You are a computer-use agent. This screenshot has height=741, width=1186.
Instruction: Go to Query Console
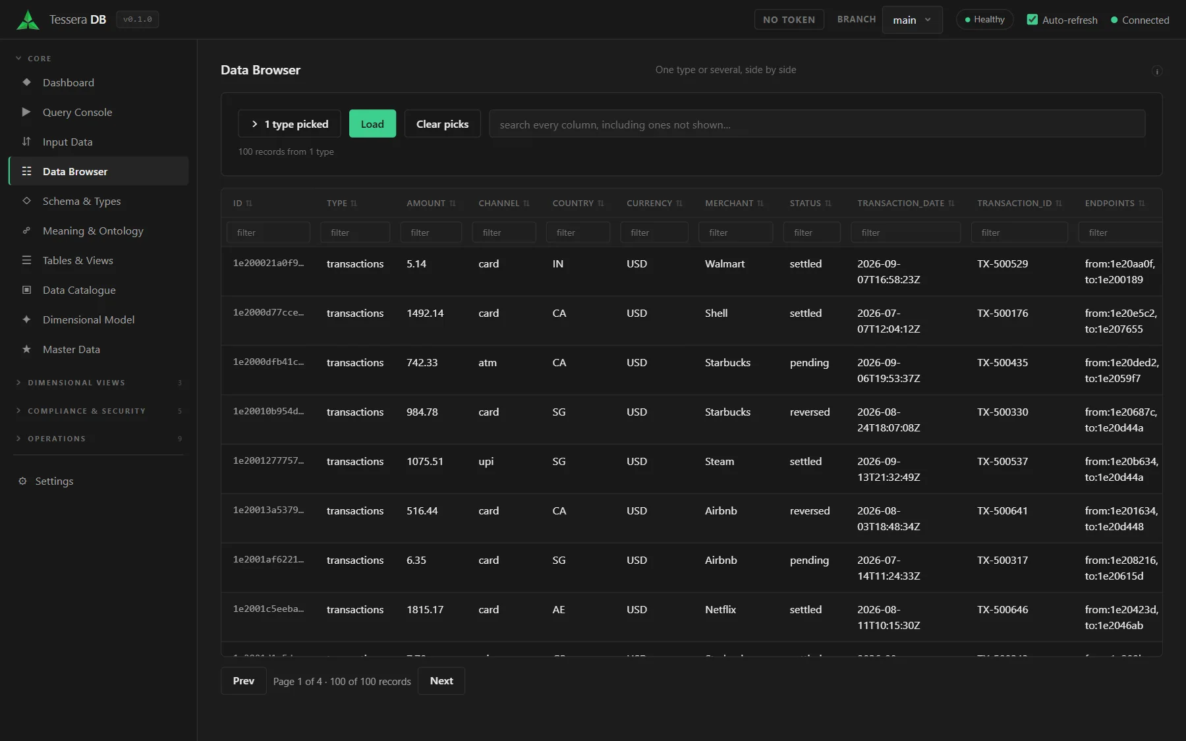(x=99, y=112)
